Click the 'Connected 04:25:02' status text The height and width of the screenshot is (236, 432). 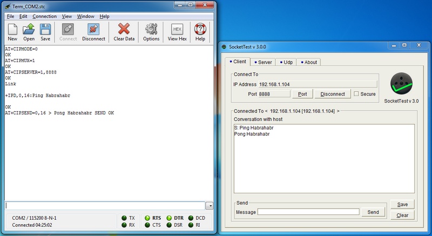tap(32, 225)
